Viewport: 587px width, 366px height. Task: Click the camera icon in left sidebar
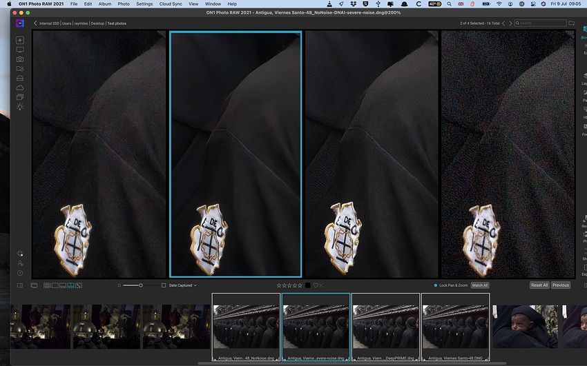pyautogui.click(x=20, y=60)
